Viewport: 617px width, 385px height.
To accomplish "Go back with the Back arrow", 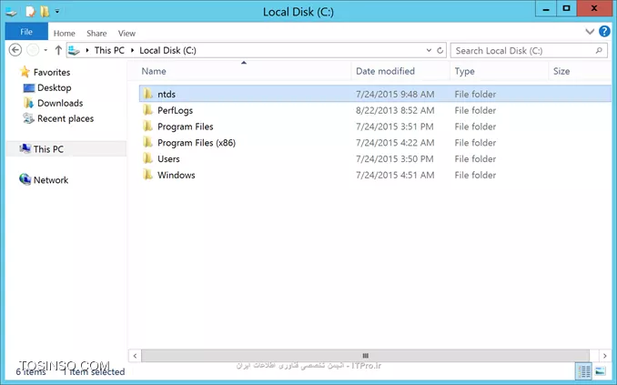I will click(x=15, y=50).
